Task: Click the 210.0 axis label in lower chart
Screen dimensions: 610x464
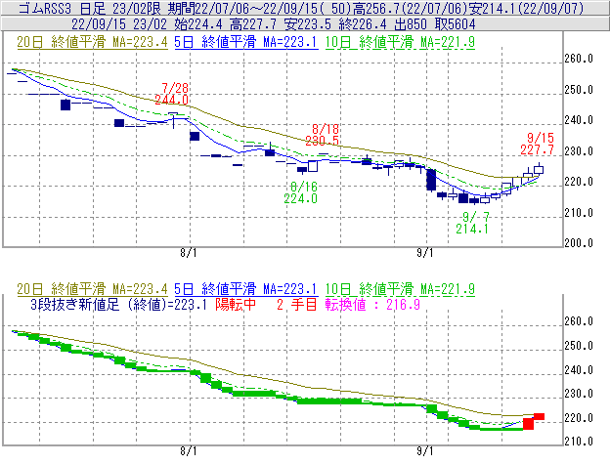Action: point(579,442)
